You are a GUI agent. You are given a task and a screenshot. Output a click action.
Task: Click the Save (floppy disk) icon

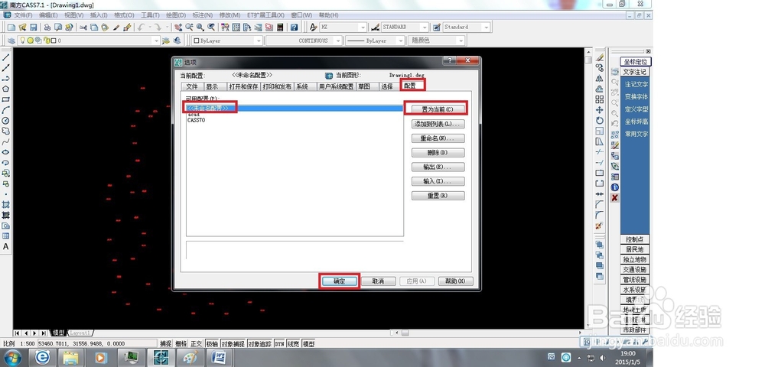coord(33,28)
